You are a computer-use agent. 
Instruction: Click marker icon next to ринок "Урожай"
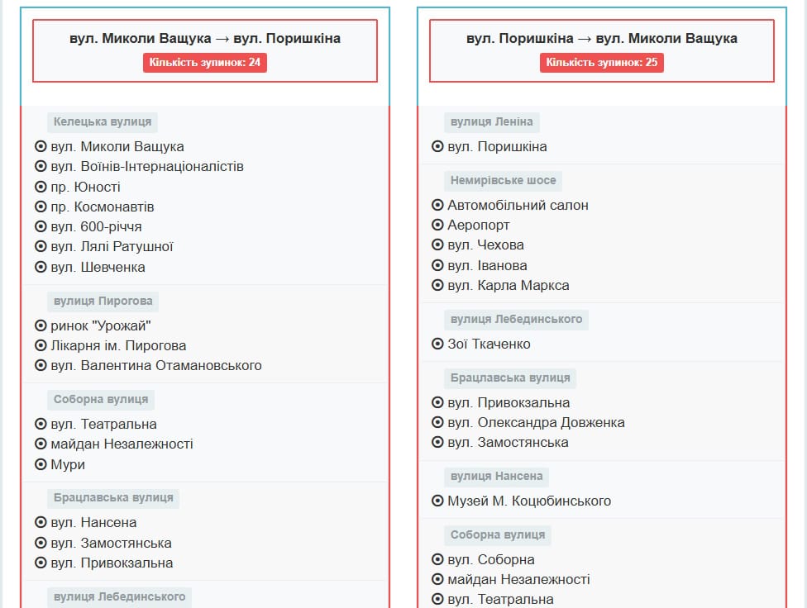click(41, 325)
